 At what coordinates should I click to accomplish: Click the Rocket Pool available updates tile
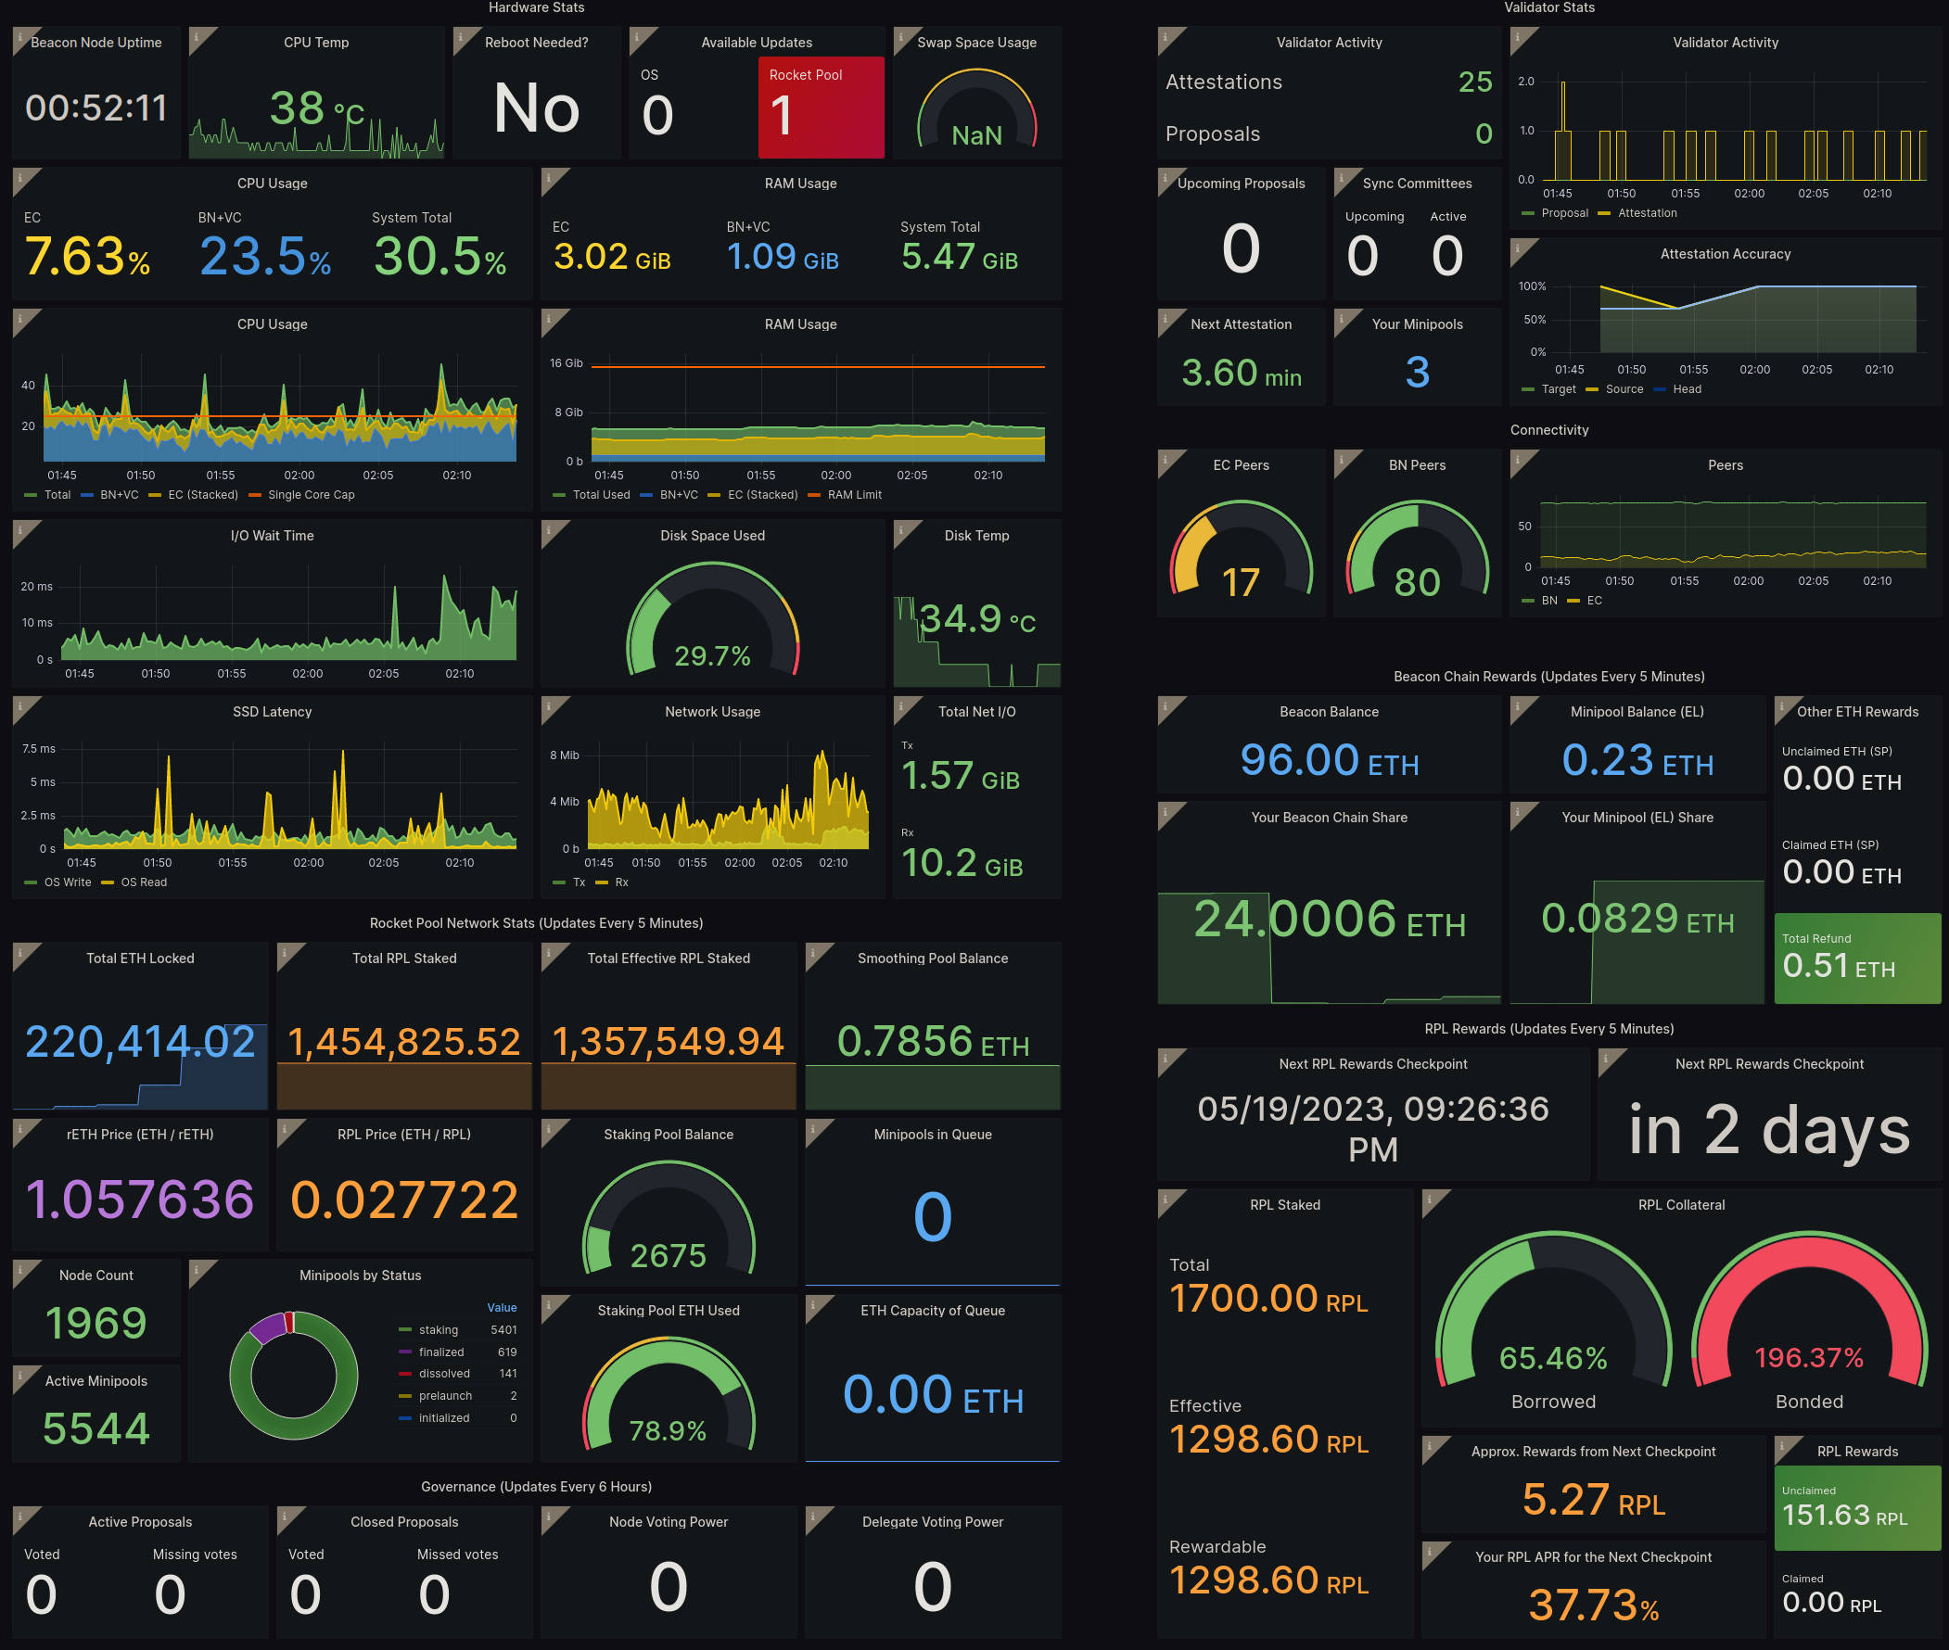click(821, 108)
